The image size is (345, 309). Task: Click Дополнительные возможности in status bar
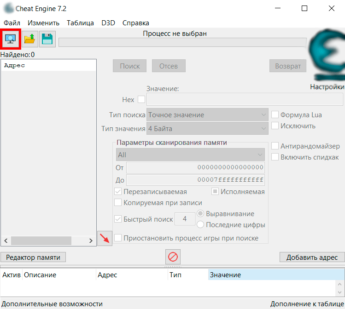pyautogui.click(x=52, y=304)
